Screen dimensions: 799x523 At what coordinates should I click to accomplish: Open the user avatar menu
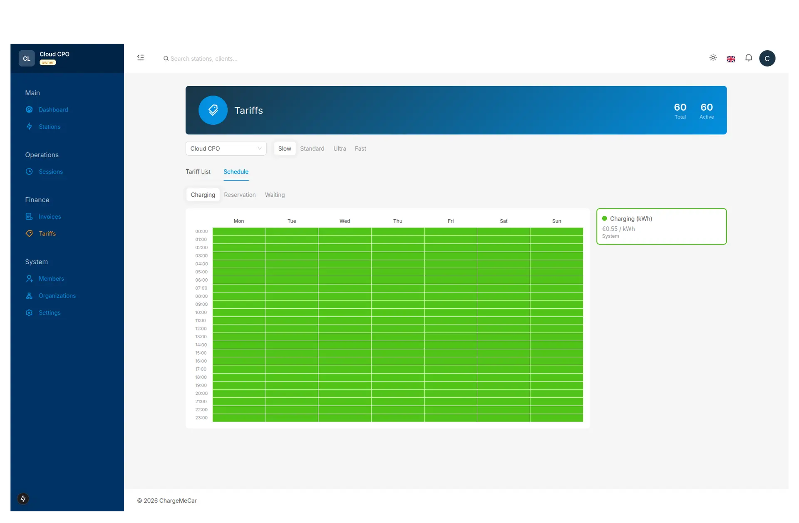[767, 58]
